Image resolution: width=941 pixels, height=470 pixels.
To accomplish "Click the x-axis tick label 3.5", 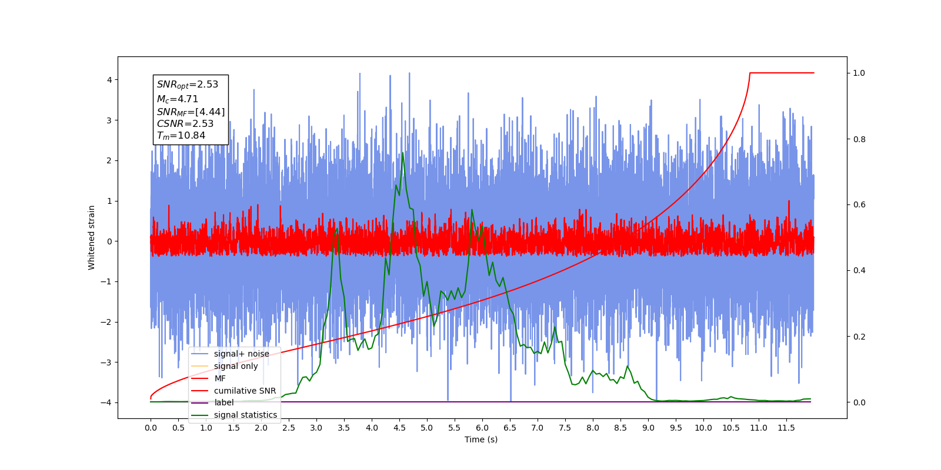I will tap(344, 428).
